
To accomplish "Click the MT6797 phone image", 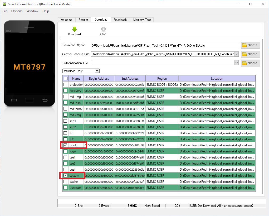I will 29,63.
